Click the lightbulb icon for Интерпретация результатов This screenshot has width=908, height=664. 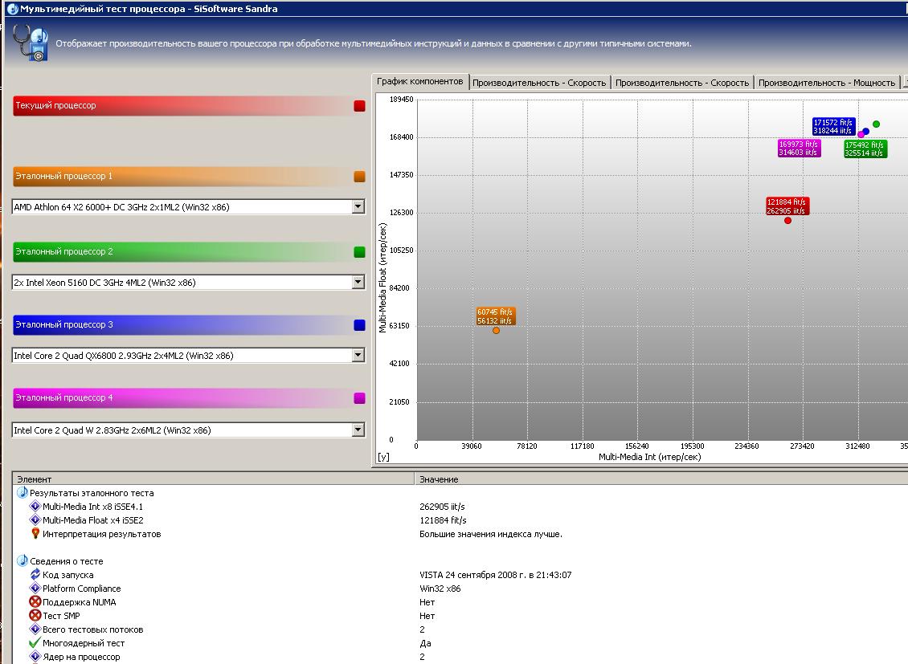click(x=35, y=534)
